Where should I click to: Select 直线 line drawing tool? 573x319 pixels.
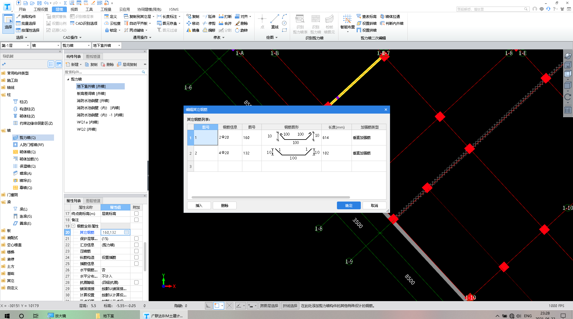(275, 22)
